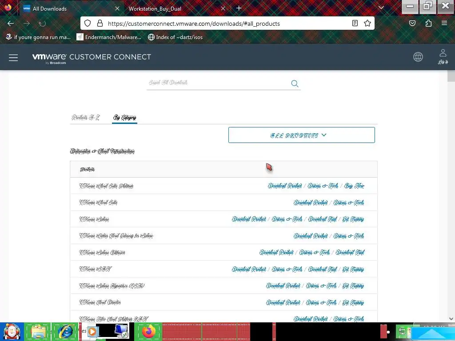This screenshot has height=341, width=455.
Task: Open the Index of ~dartz/isos bookmark
Action: point(175,37)
